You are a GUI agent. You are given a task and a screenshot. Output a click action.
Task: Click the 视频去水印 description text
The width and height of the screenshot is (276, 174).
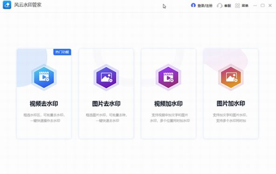click(44, 118)
